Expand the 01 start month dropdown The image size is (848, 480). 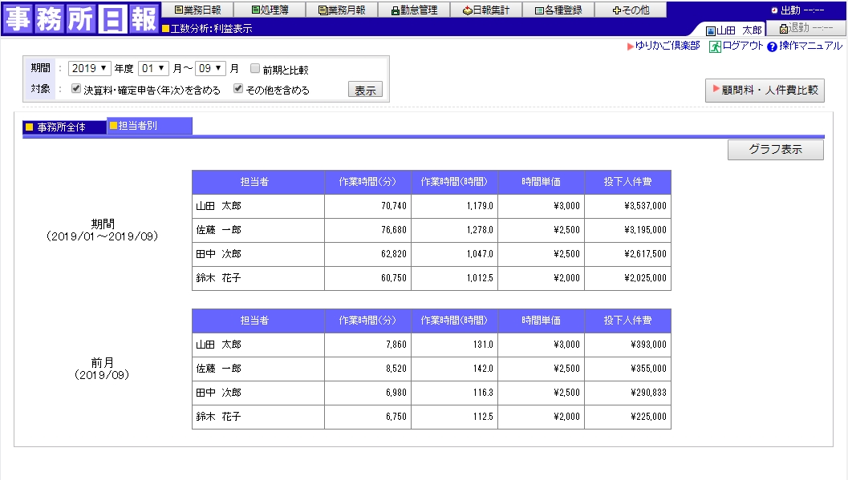(x=153, y=69)
